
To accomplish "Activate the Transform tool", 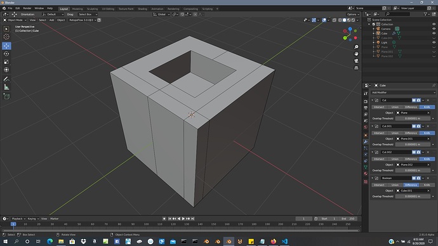I will coord(6,70).
